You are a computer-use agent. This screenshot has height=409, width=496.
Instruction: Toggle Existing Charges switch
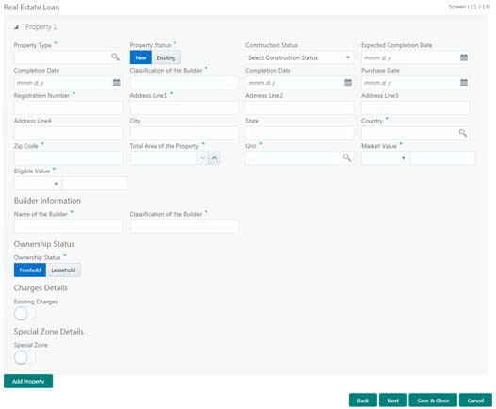click(x=25, y=314)
